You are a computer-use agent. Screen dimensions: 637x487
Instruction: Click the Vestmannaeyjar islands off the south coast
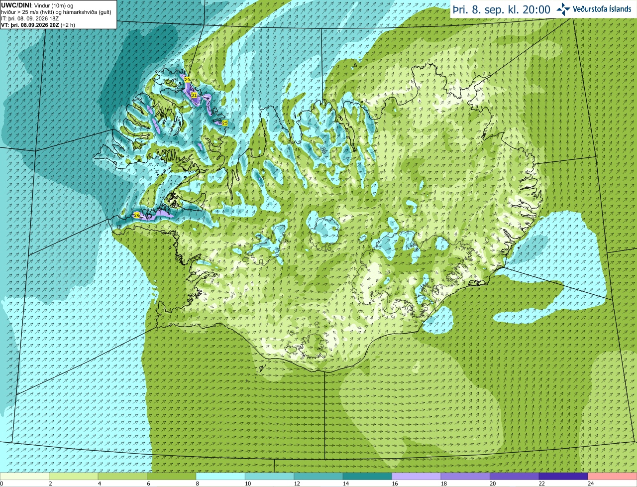[261, 369]
